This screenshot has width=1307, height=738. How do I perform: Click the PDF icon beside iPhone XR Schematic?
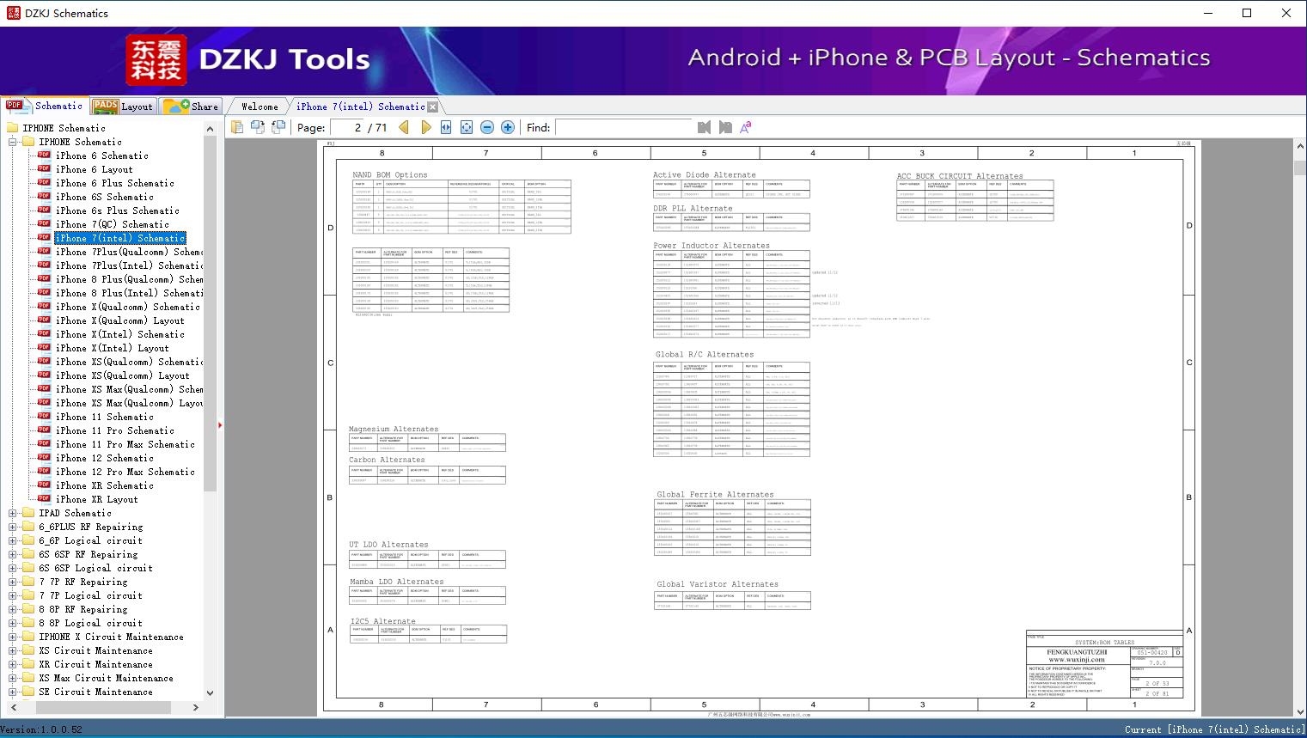click(x=44, y=485)
